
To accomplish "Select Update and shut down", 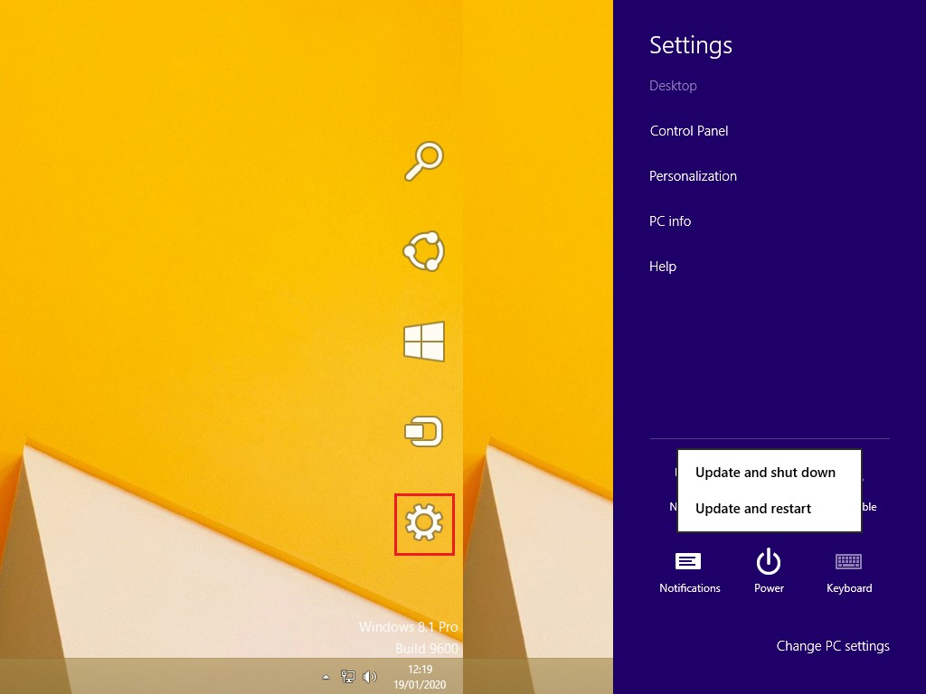I will click(x=765, y=473).
